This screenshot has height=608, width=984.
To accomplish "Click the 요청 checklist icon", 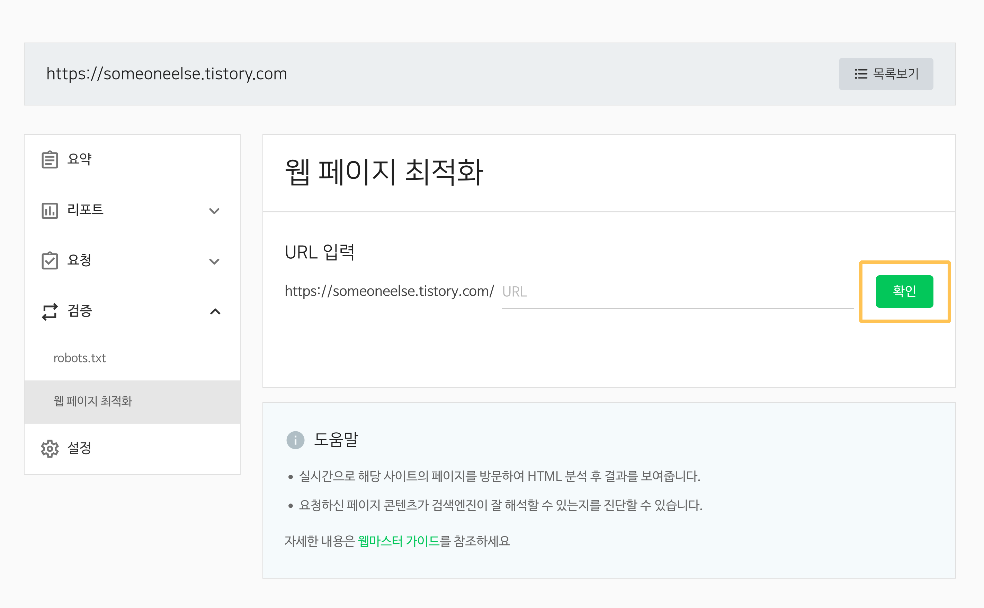I will coord(50,260).
